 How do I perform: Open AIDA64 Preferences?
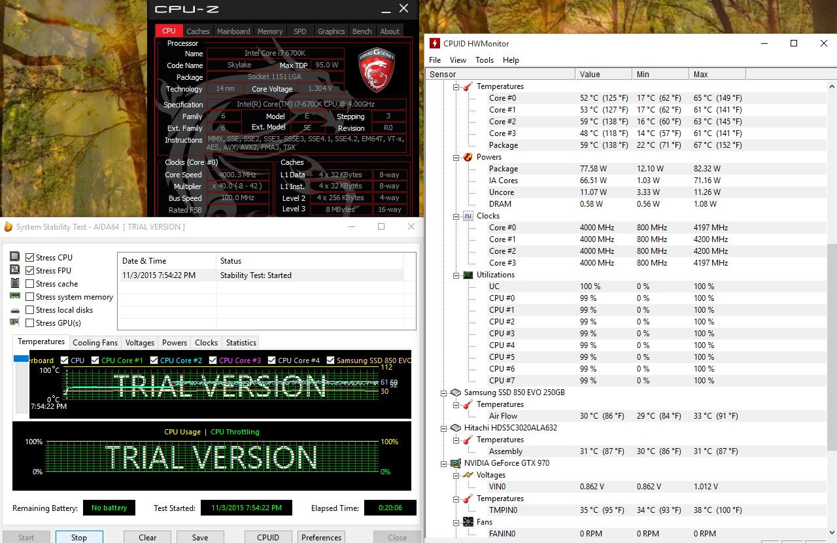pyautogui.click(x=322, y=537)
